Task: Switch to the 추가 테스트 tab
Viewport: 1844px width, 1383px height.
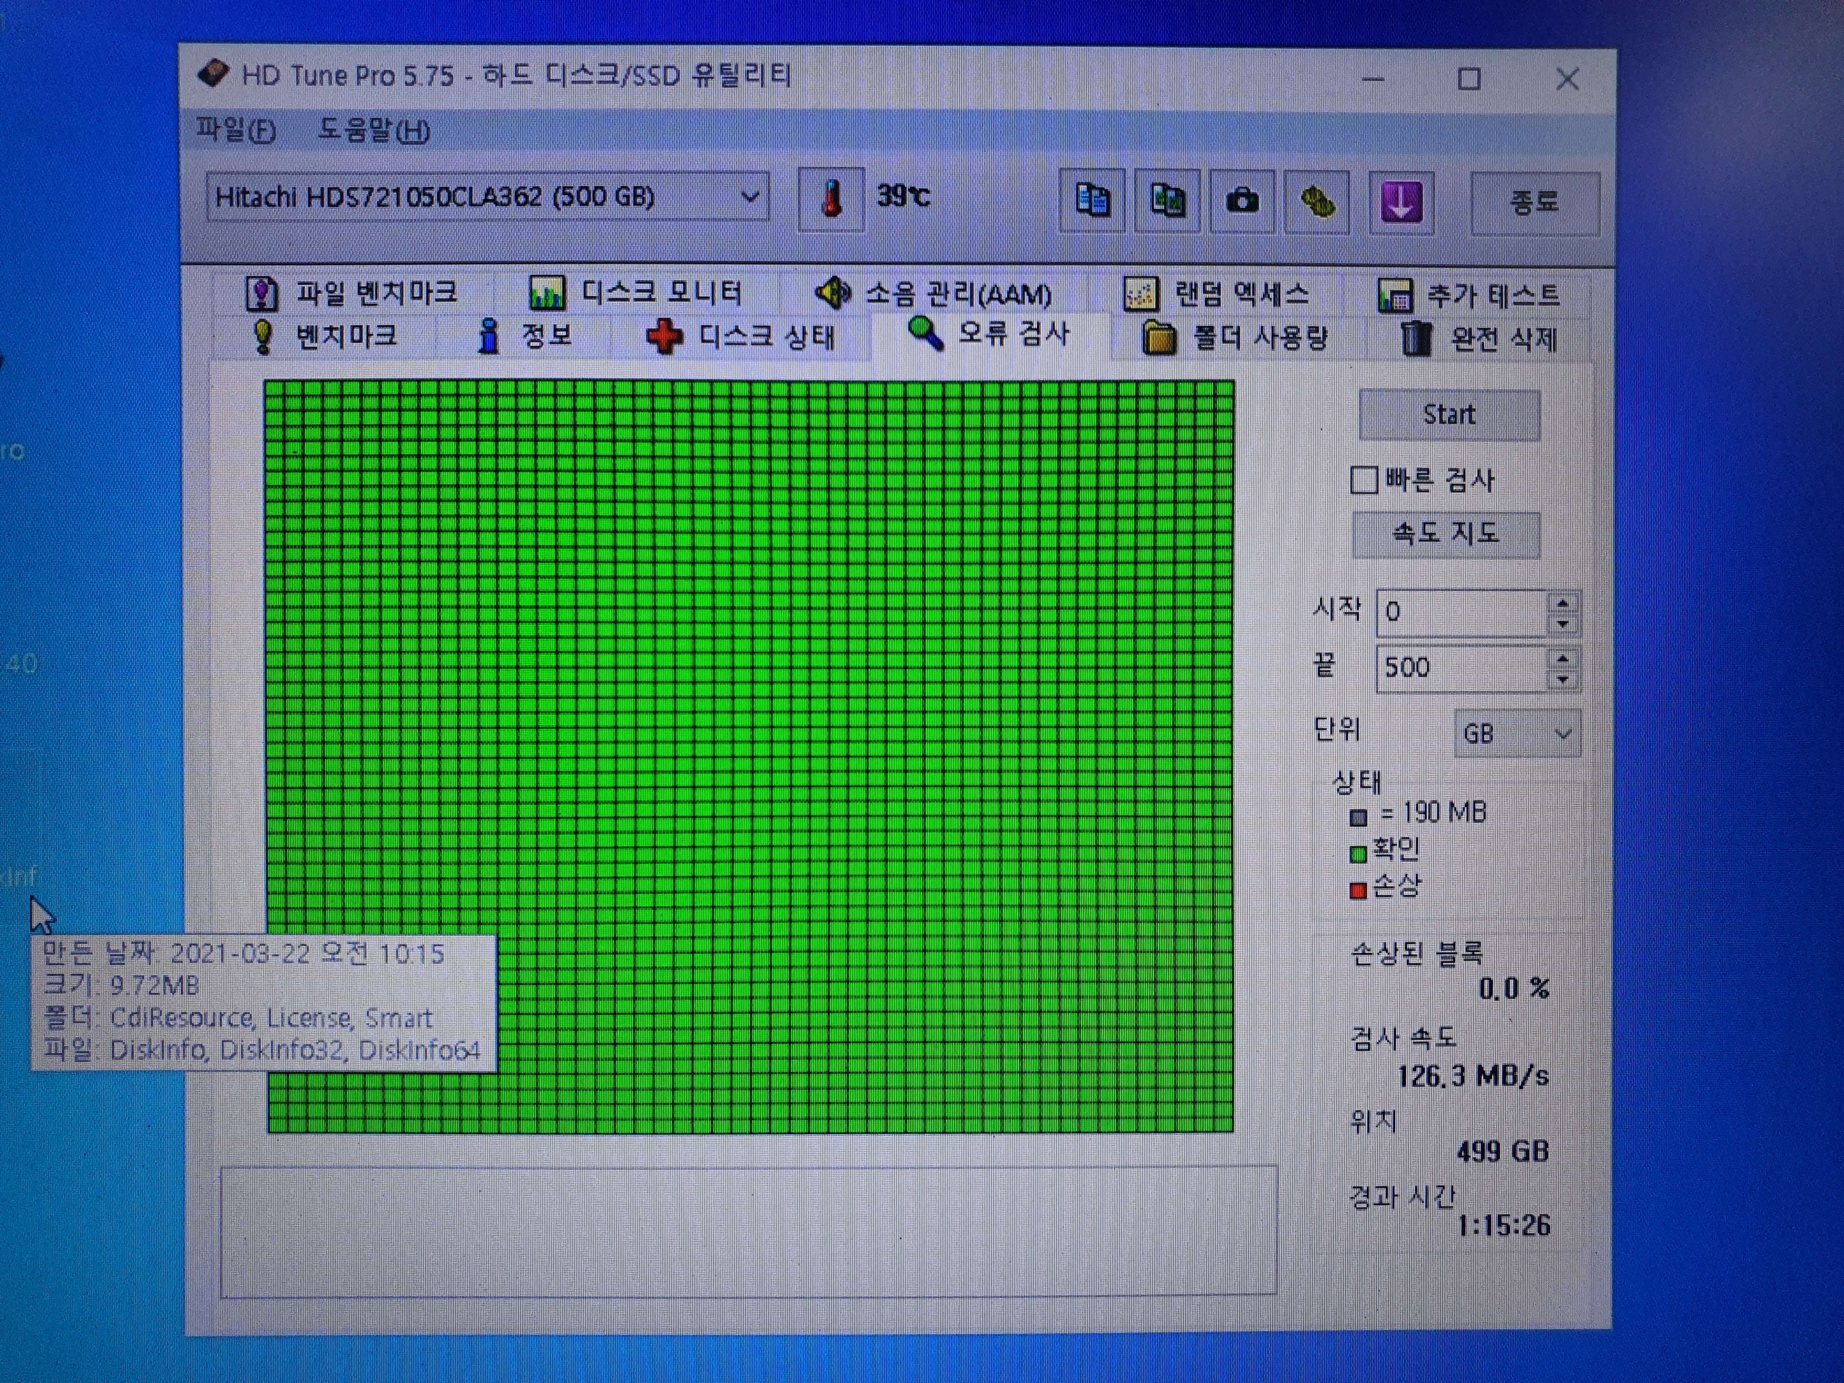Action: 1469,296
